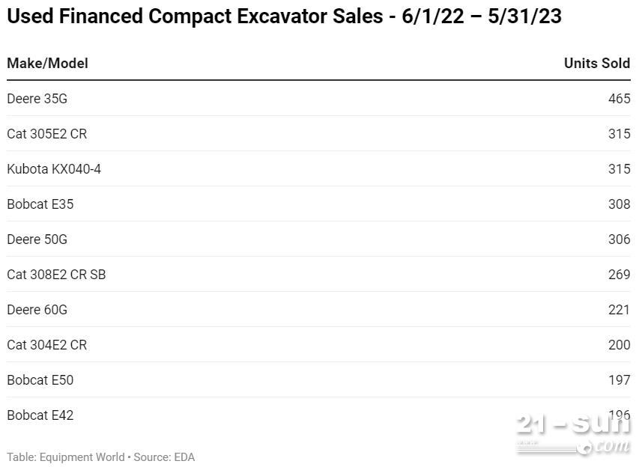Select the Deere 60G row

[318, 309]
